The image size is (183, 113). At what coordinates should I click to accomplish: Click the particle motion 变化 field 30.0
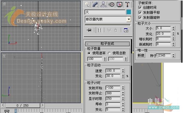pos(113,76)
